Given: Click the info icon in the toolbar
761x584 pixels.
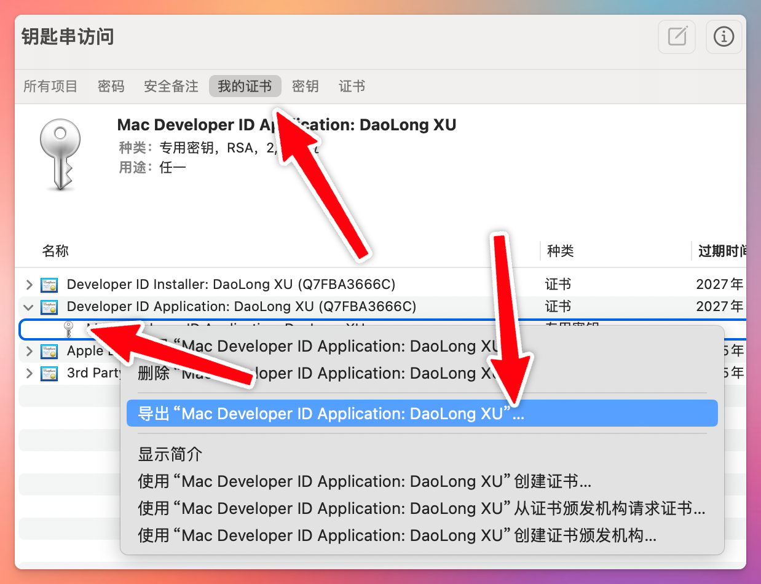Looking at the screenshot, I should [x=724, y=37].
